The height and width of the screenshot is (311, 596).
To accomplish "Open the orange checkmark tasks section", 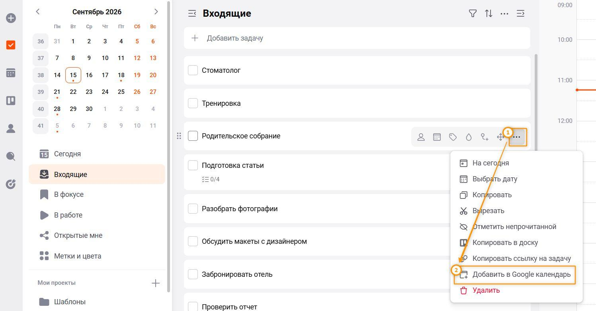I will pos(11,45).
